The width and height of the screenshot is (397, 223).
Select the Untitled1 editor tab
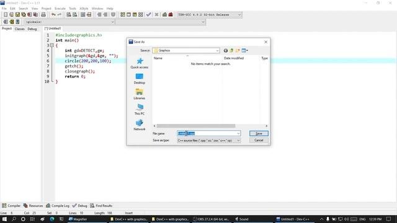[x=53, y=28]
